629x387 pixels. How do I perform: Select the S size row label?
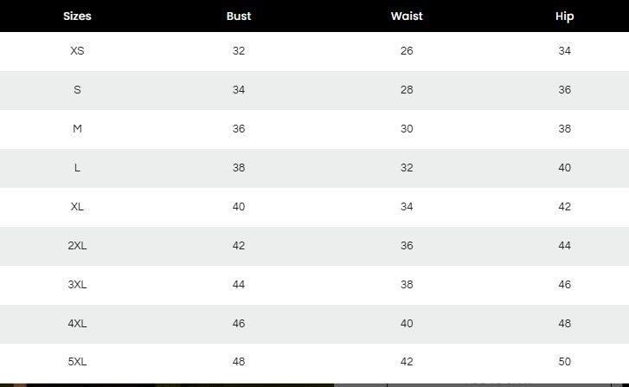point(77,90)
